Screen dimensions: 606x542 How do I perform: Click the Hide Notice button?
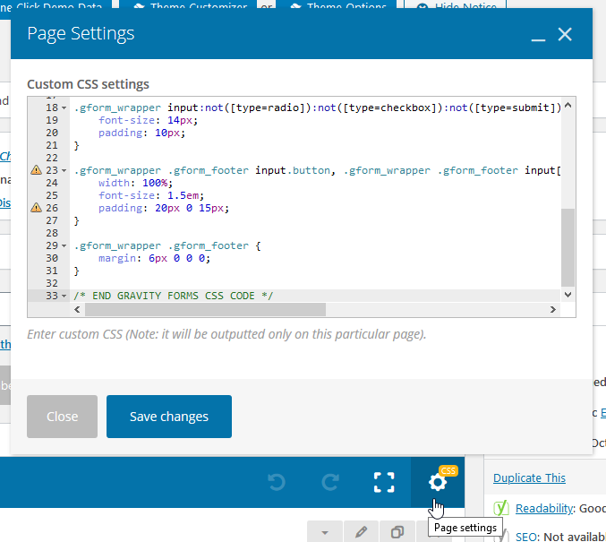(x=456, y=4)
